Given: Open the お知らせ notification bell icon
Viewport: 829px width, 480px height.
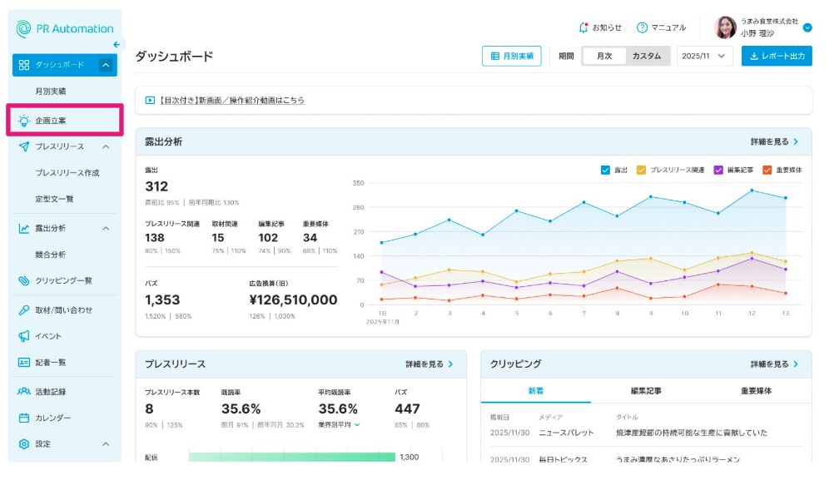Looking at the screenshot, I should tap(583, 27).
